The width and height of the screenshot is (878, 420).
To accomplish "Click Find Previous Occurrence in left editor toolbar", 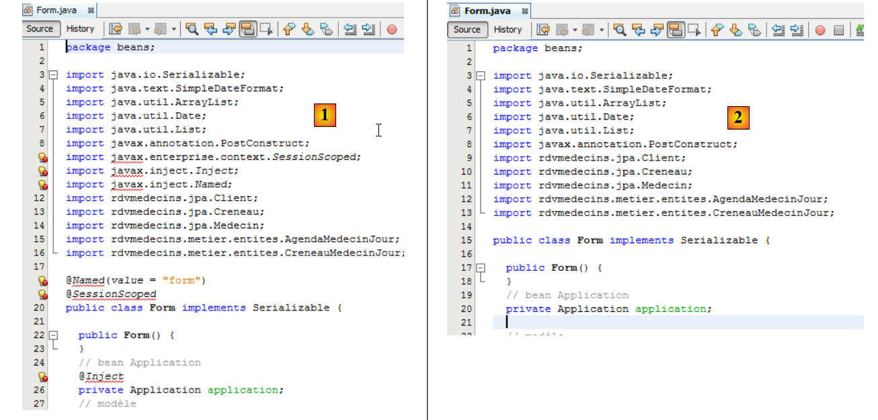I will click(211, 29).
